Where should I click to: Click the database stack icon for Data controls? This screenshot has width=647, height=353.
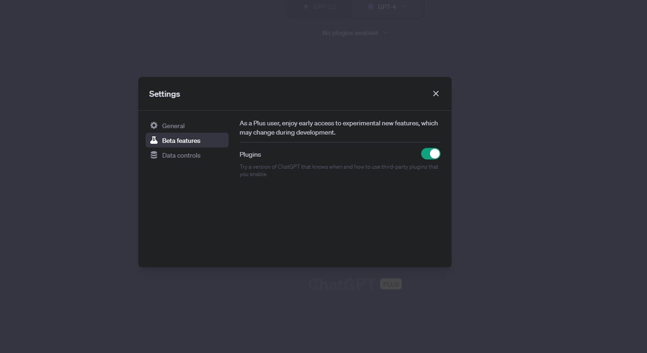(x=154, y=155)
